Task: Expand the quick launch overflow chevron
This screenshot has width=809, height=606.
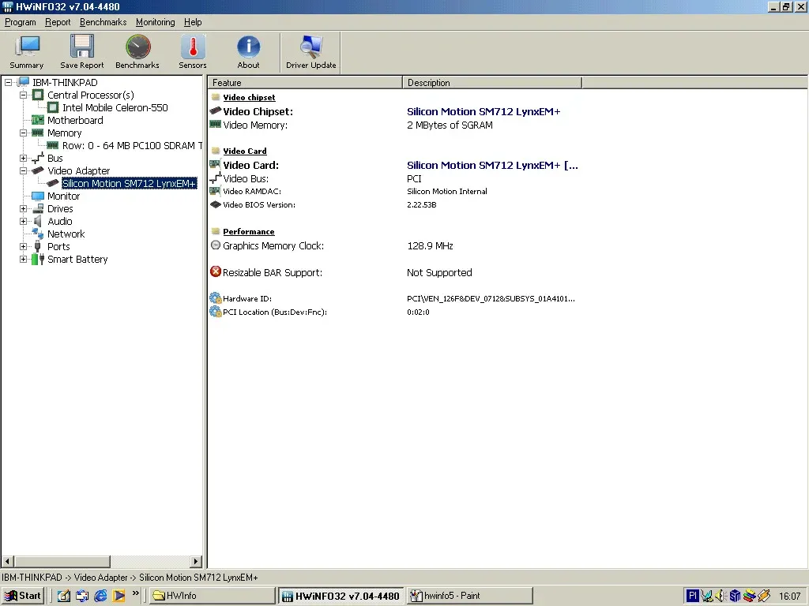Action: 135,593
